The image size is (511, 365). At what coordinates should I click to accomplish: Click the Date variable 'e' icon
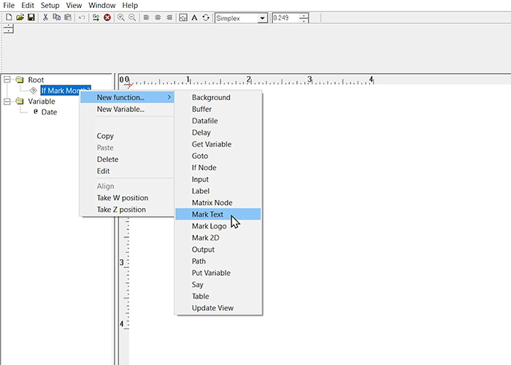click(36, 112)
